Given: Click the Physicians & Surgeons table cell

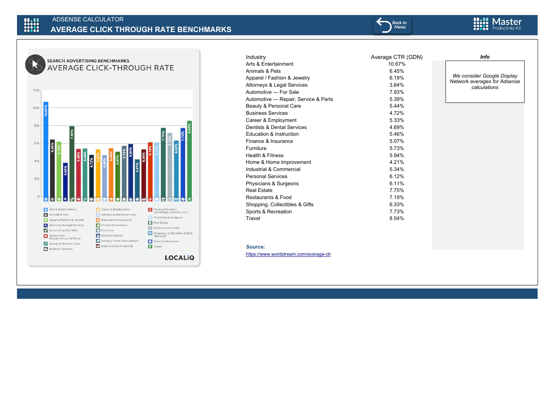Looking at the screenshot, I should tap(272, 184).
